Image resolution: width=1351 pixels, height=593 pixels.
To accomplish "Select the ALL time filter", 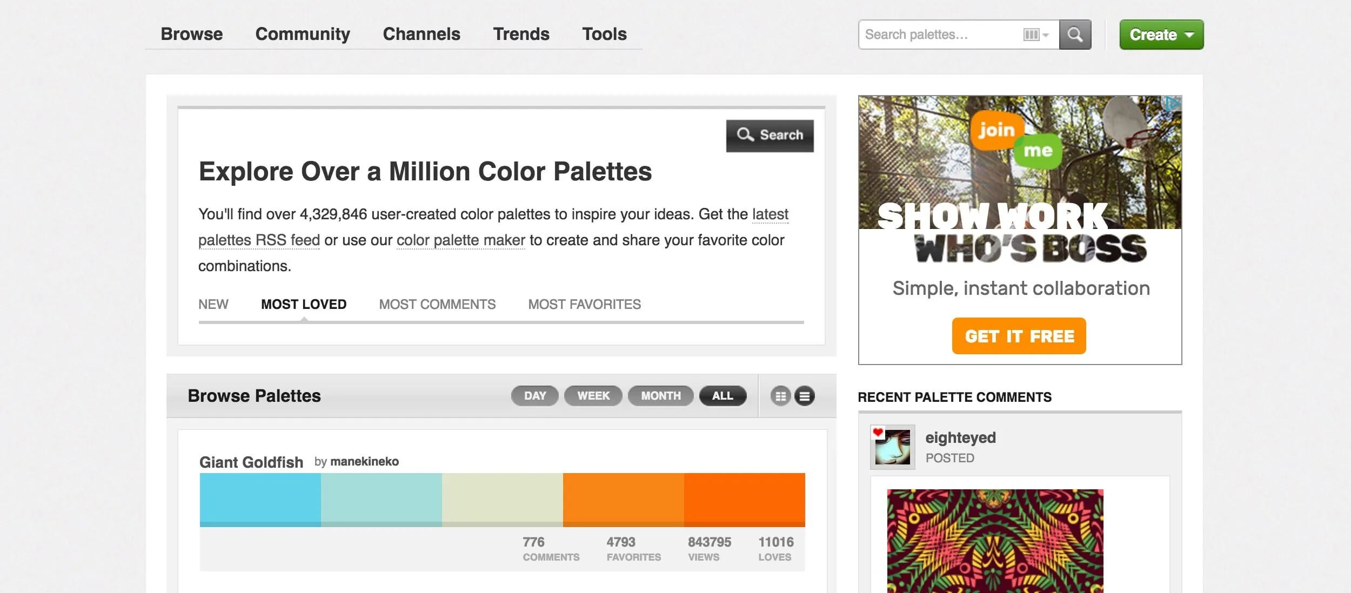I will 723,396.
